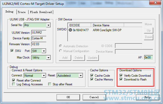Open the Flash Download tab
163x104 pixels.
[x=41, y=12]
